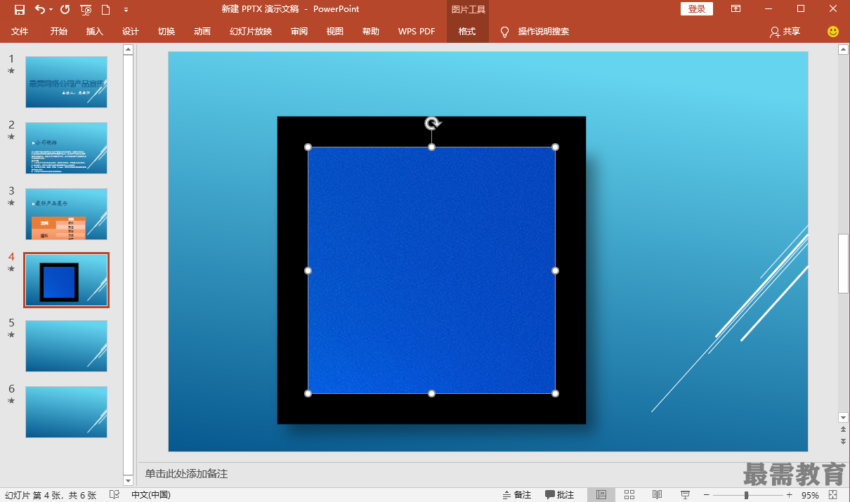Select slide 5 thumbnail
This screenshot has height=502, width=850.
(x=67, y=346)
